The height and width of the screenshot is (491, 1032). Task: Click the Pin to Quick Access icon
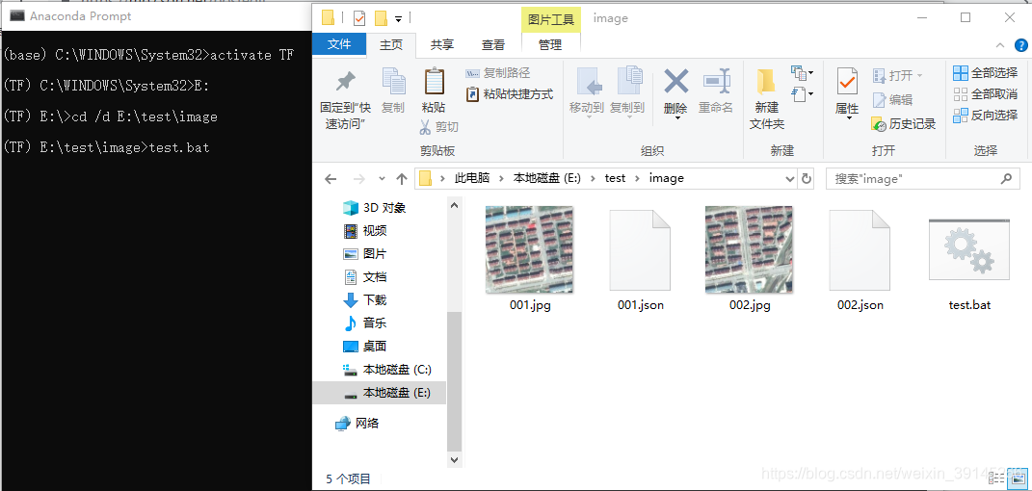(x=345, y=82)
